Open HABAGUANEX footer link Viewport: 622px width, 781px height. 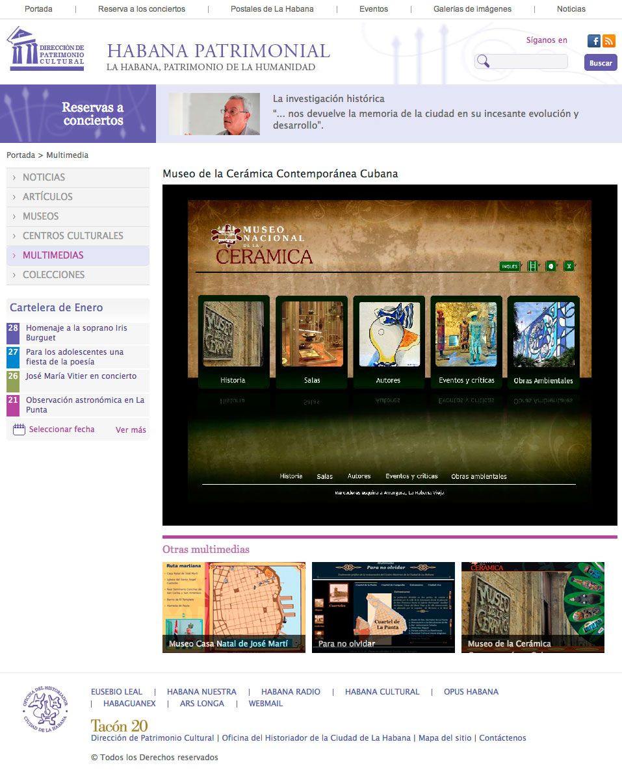click(x=129, y=704)
